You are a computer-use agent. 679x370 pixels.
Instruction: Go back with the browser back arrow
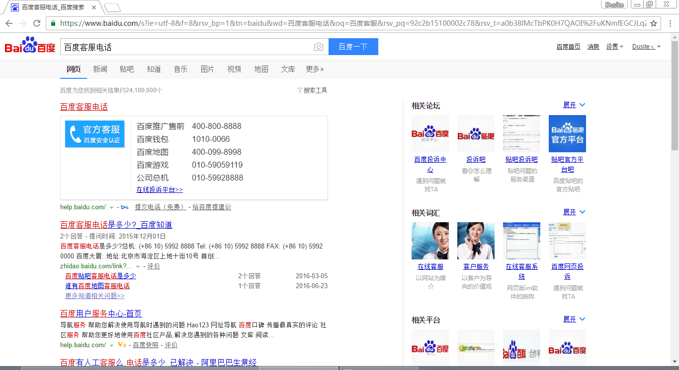[x=9, y=23]
